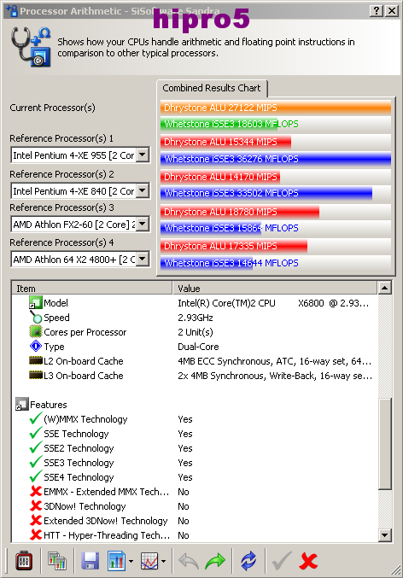Click the 2.93GHz speed value
The image size is (403, 578).
[x=196, y=318]
